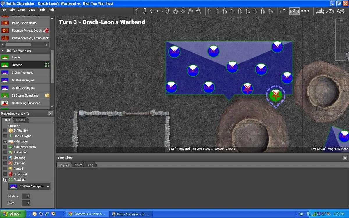
Task: Click the up-down double arrow toolbar icon
Action: pyautogui.click(x=168, y=11)
